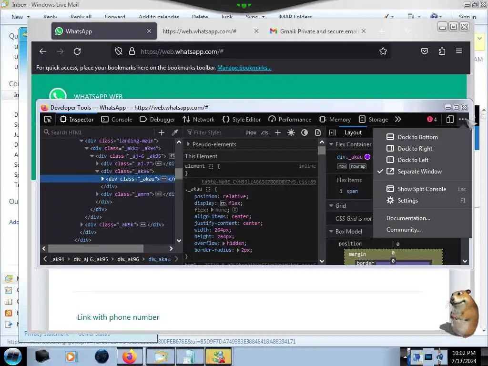Click the tracking protection shield icon

point(119,51)
